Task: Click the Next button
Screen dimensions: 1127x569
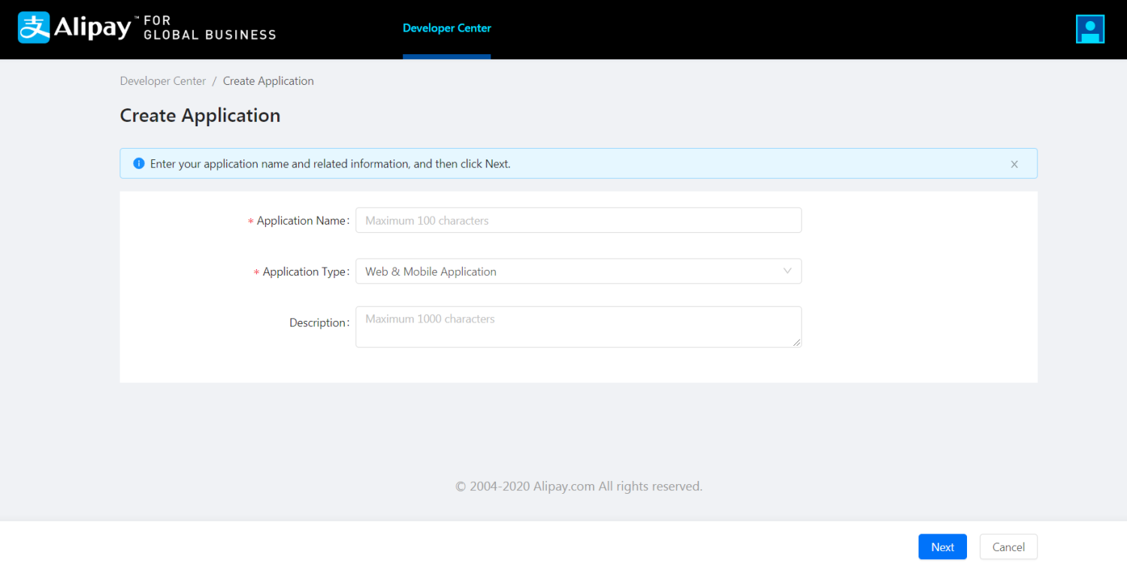Action: point(942,547)
